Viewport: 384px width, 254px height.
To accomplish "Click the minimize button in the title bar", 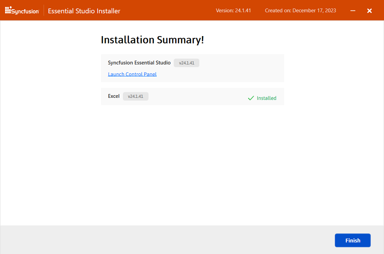I will click(x=353, y=11).
